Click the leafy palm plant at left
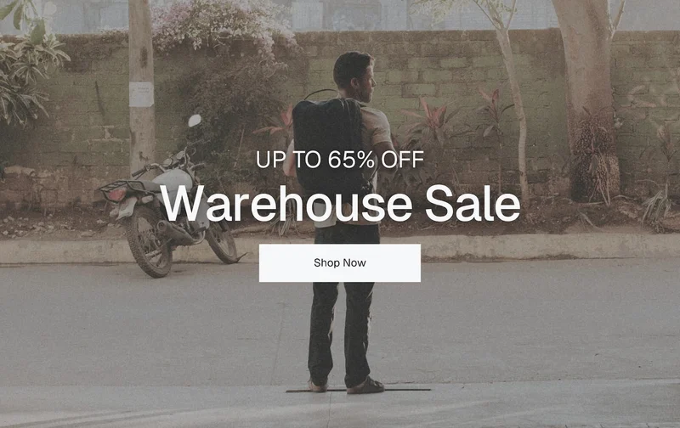680x428 pixels. pos(27,74)
